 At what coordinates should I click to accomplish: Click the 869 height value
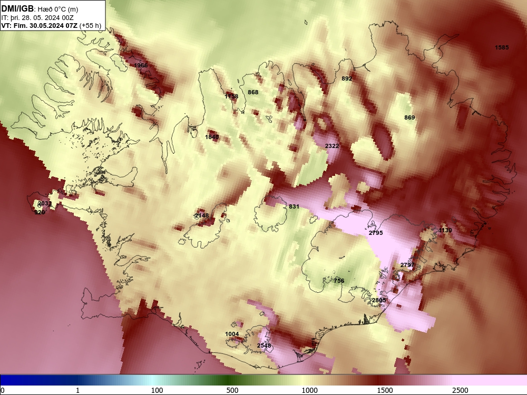[x=409, y=117]
